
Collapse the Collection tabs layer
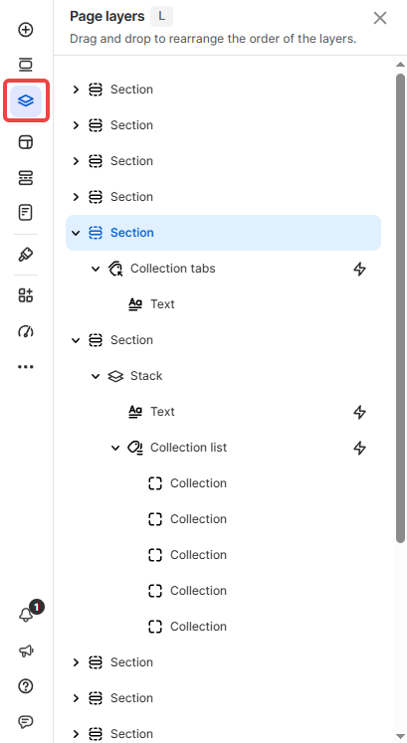tap(96, 269)
